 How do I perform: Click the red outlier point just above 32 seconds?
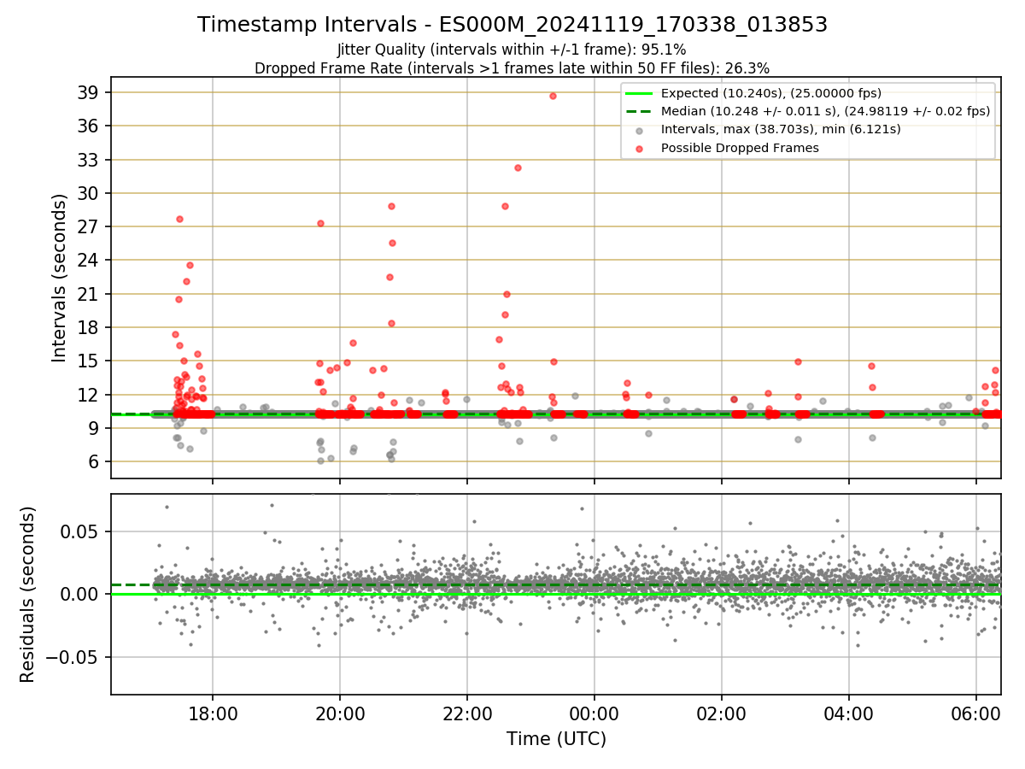(518, 167)
